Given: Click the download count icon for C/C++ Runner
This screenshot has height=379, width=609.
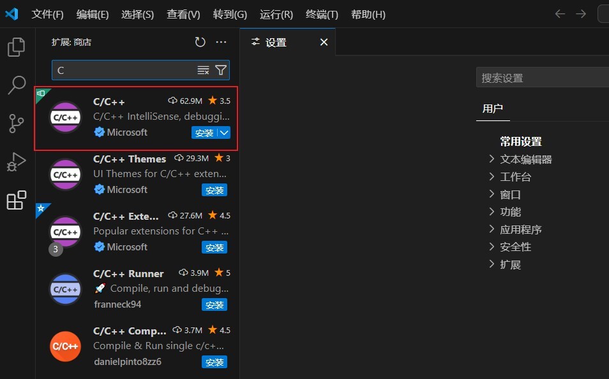Looking at the screenshot, I should (183, 273).
